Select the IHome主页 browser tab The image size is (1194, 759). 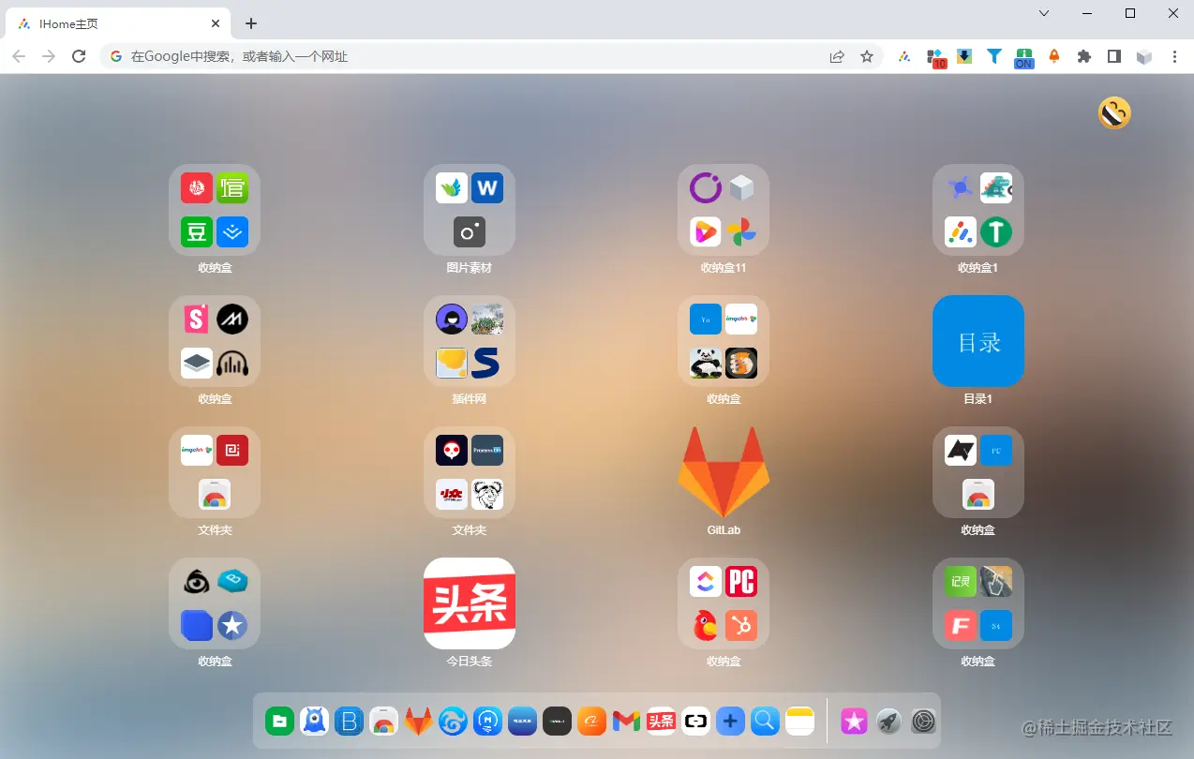pos(118,23)
